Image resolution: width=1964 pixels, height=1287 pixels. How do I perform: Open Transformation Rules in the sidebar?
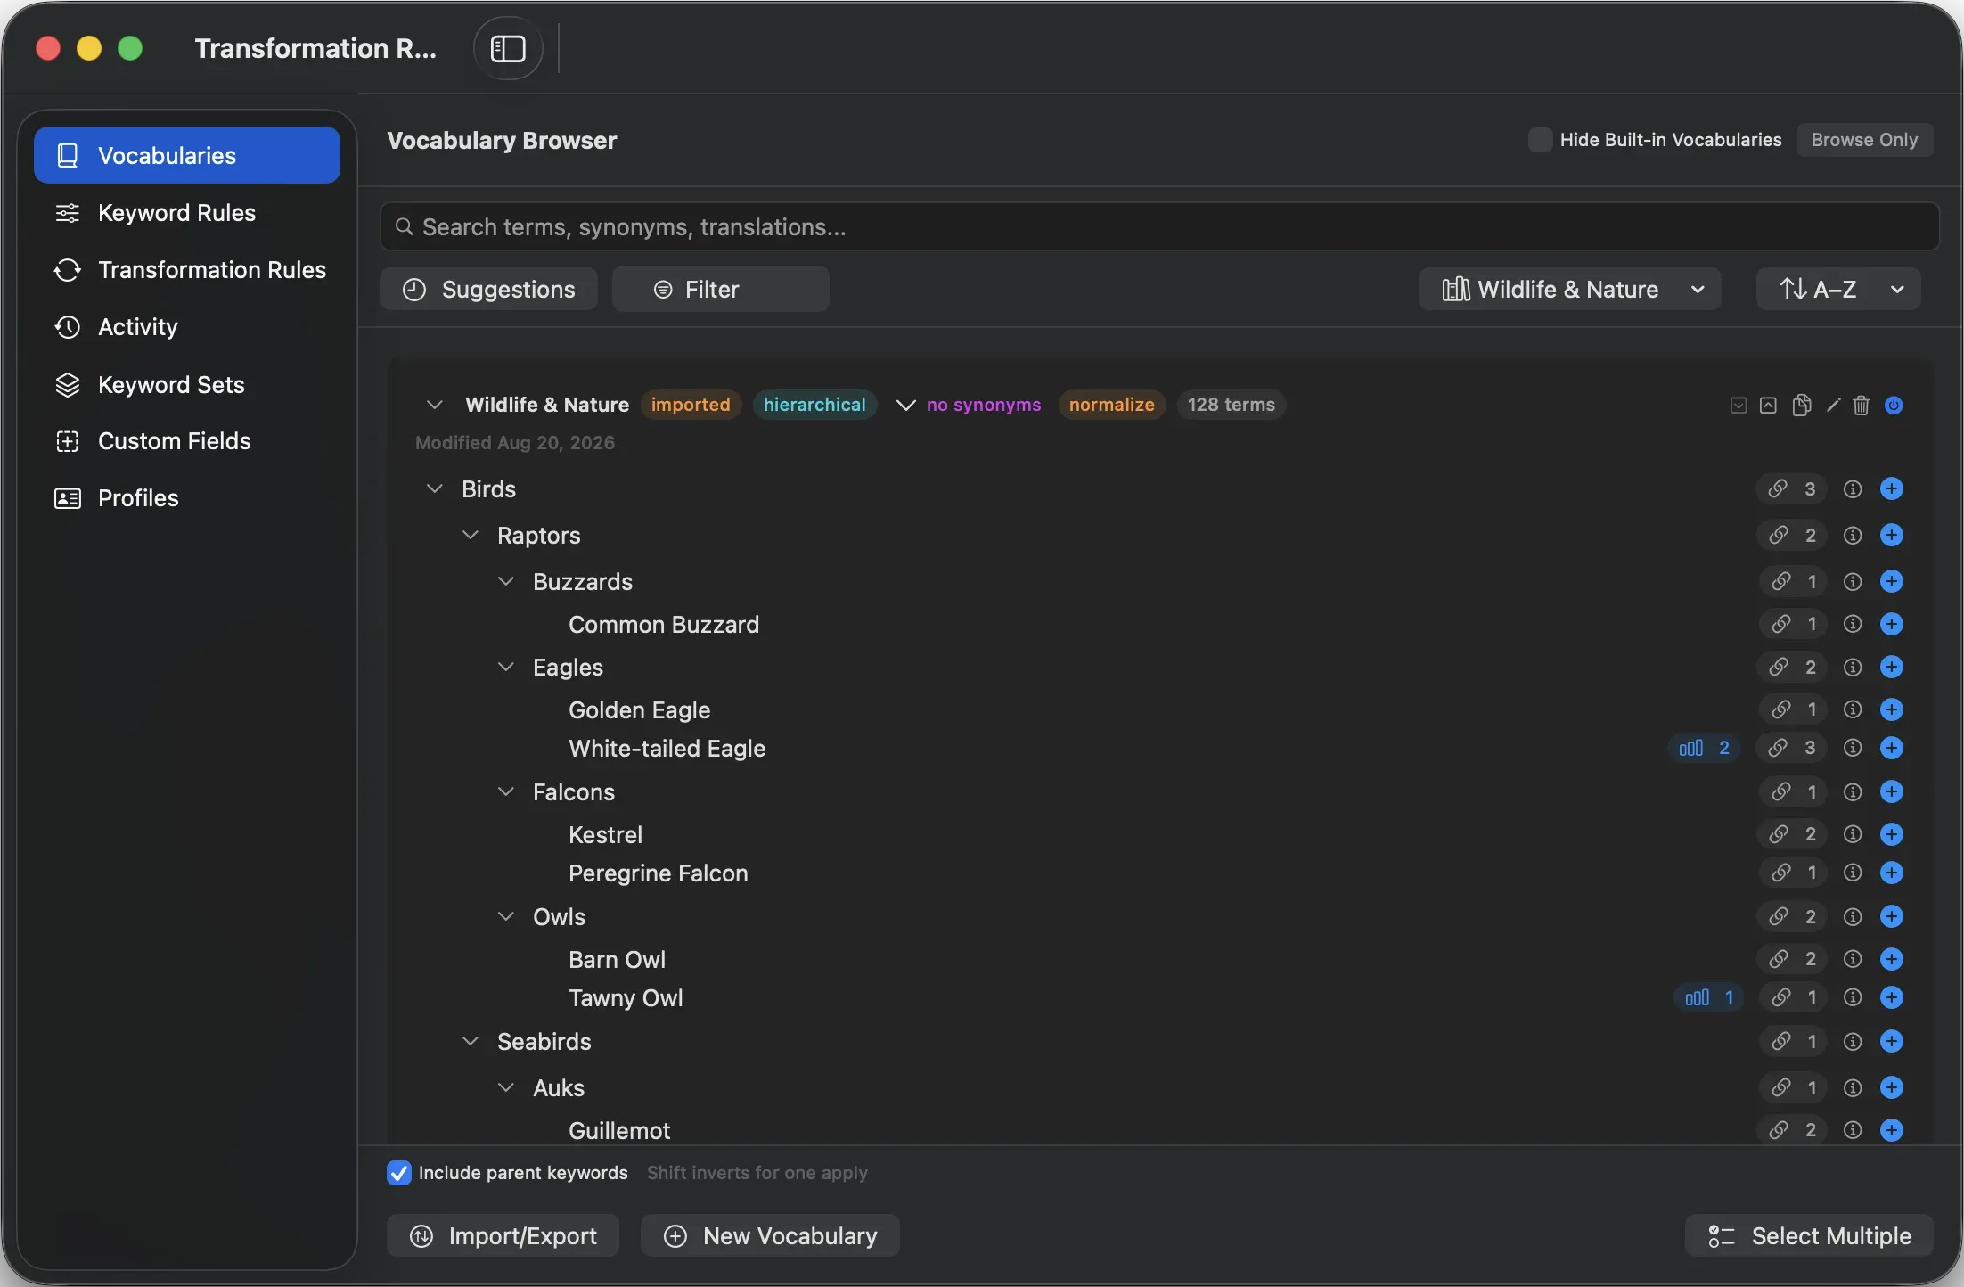(x=187, y=269)
